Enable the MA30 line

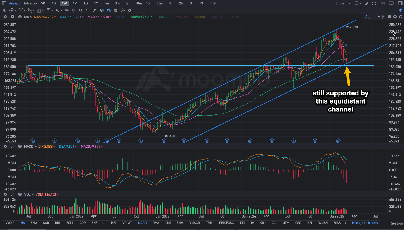(120, 17)
